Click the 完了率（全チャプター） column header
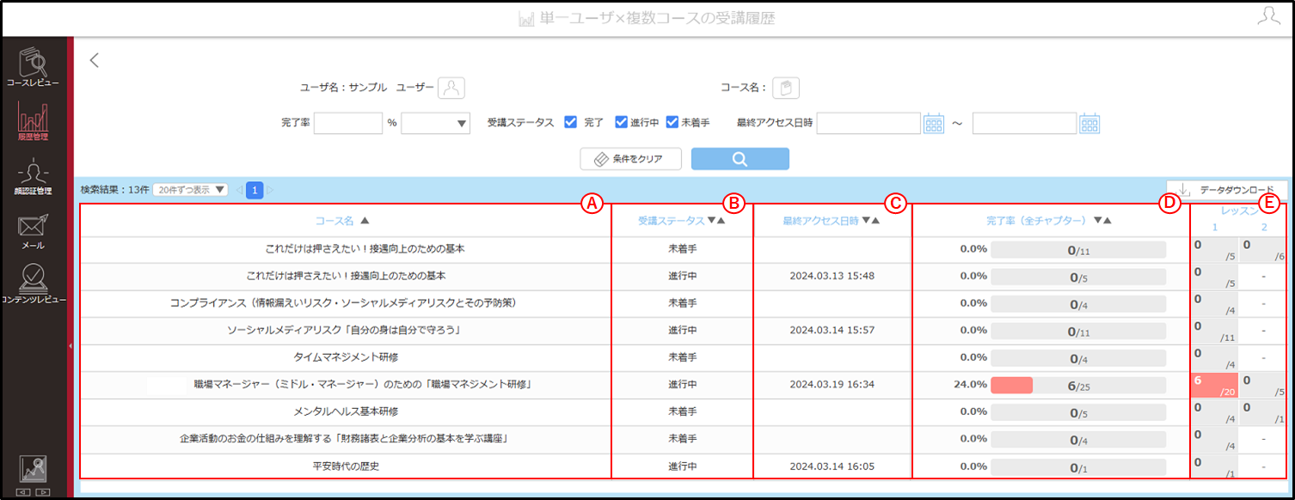 click(x=1038, y=221)
